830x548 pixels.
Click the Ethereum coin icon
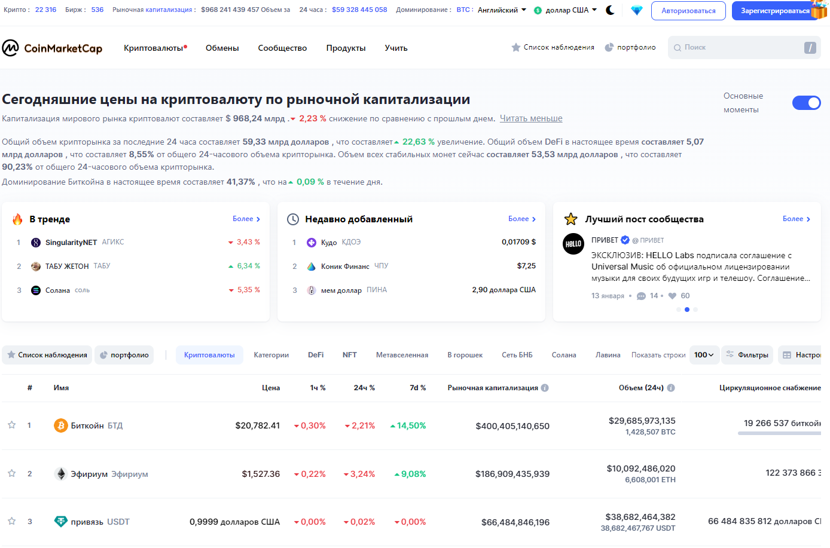tap(60, 474)
